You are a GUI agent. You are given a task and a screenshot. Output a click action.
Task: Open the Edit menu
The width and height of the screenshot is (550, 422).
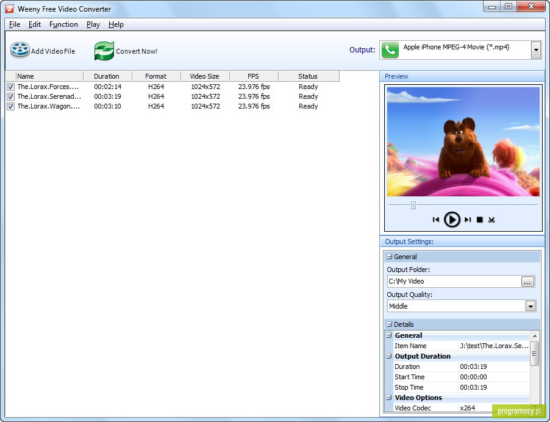coord(34,24)
